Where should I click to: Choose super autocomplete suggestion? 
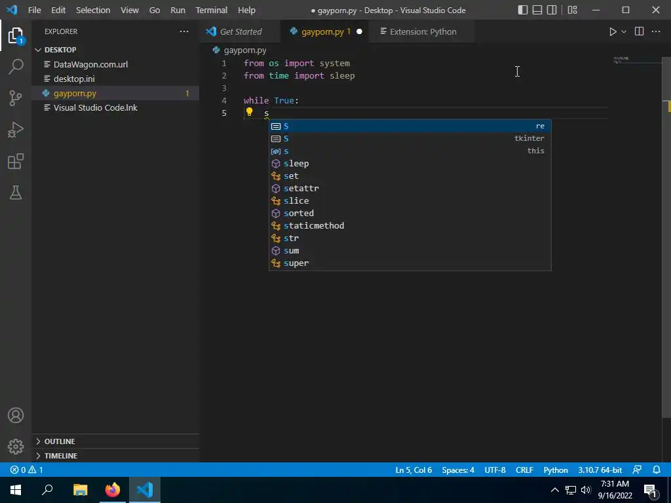click(410, 263)
